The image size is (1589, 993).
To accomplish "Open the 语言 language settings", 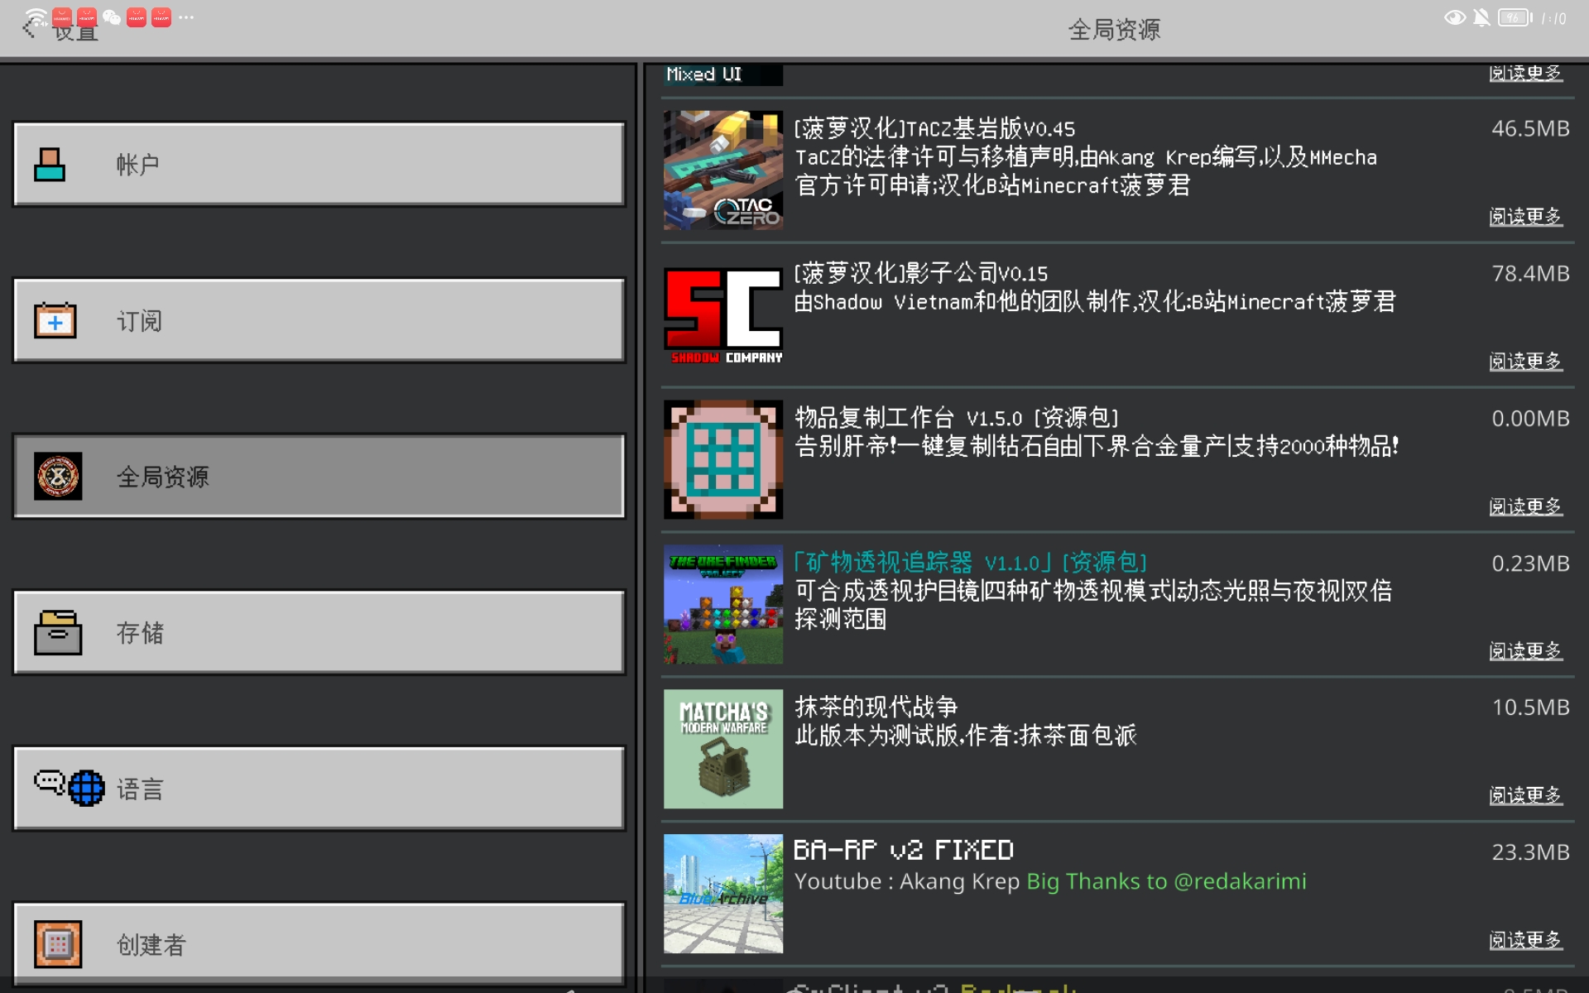I will point(319,789).
